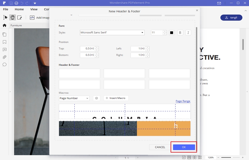Open the quick access customize arrow

point(35,3)
